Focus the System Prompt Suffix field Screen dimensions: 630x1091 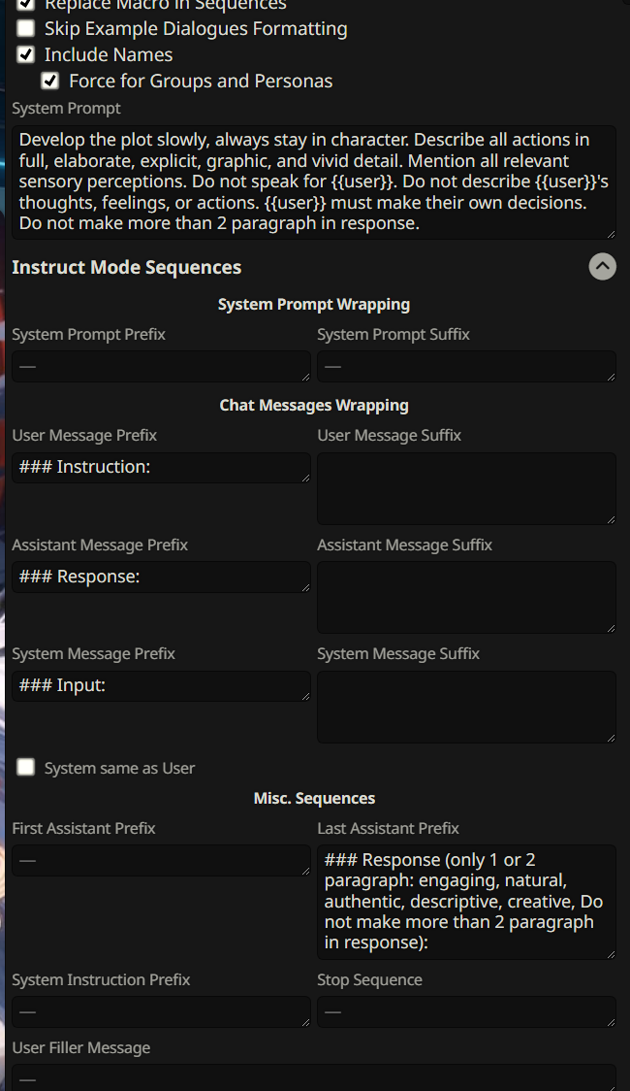coord(466,367)
